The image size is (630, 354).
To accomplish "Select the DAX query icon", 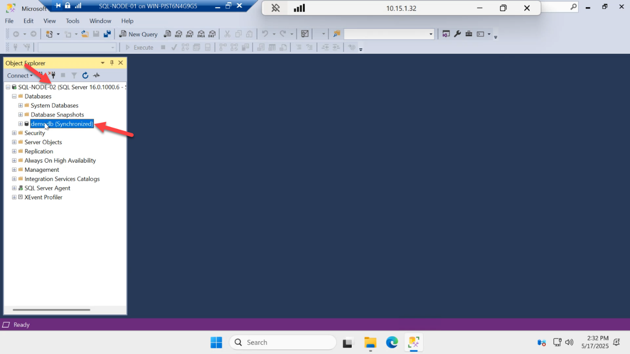I will [212, 34].
